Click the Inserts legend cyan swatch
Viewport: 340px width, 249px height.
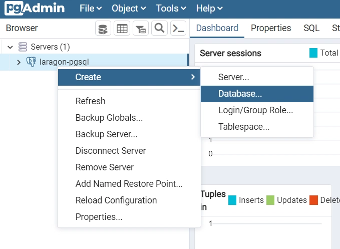pyautogui.click(x=232, y=200)
